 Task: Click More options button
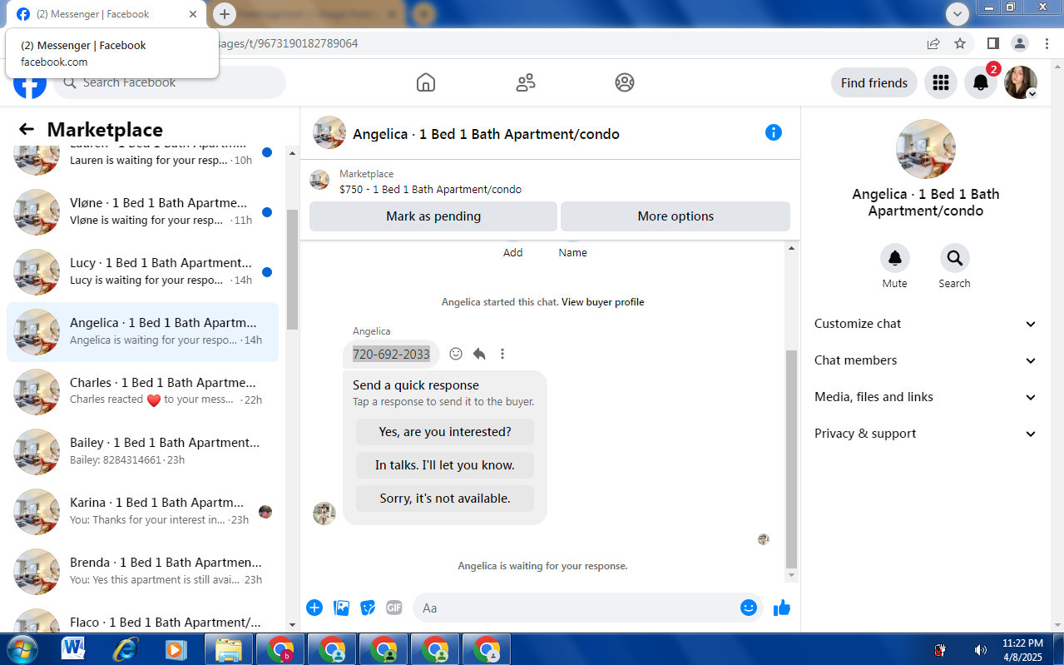[x=676, y=216]
